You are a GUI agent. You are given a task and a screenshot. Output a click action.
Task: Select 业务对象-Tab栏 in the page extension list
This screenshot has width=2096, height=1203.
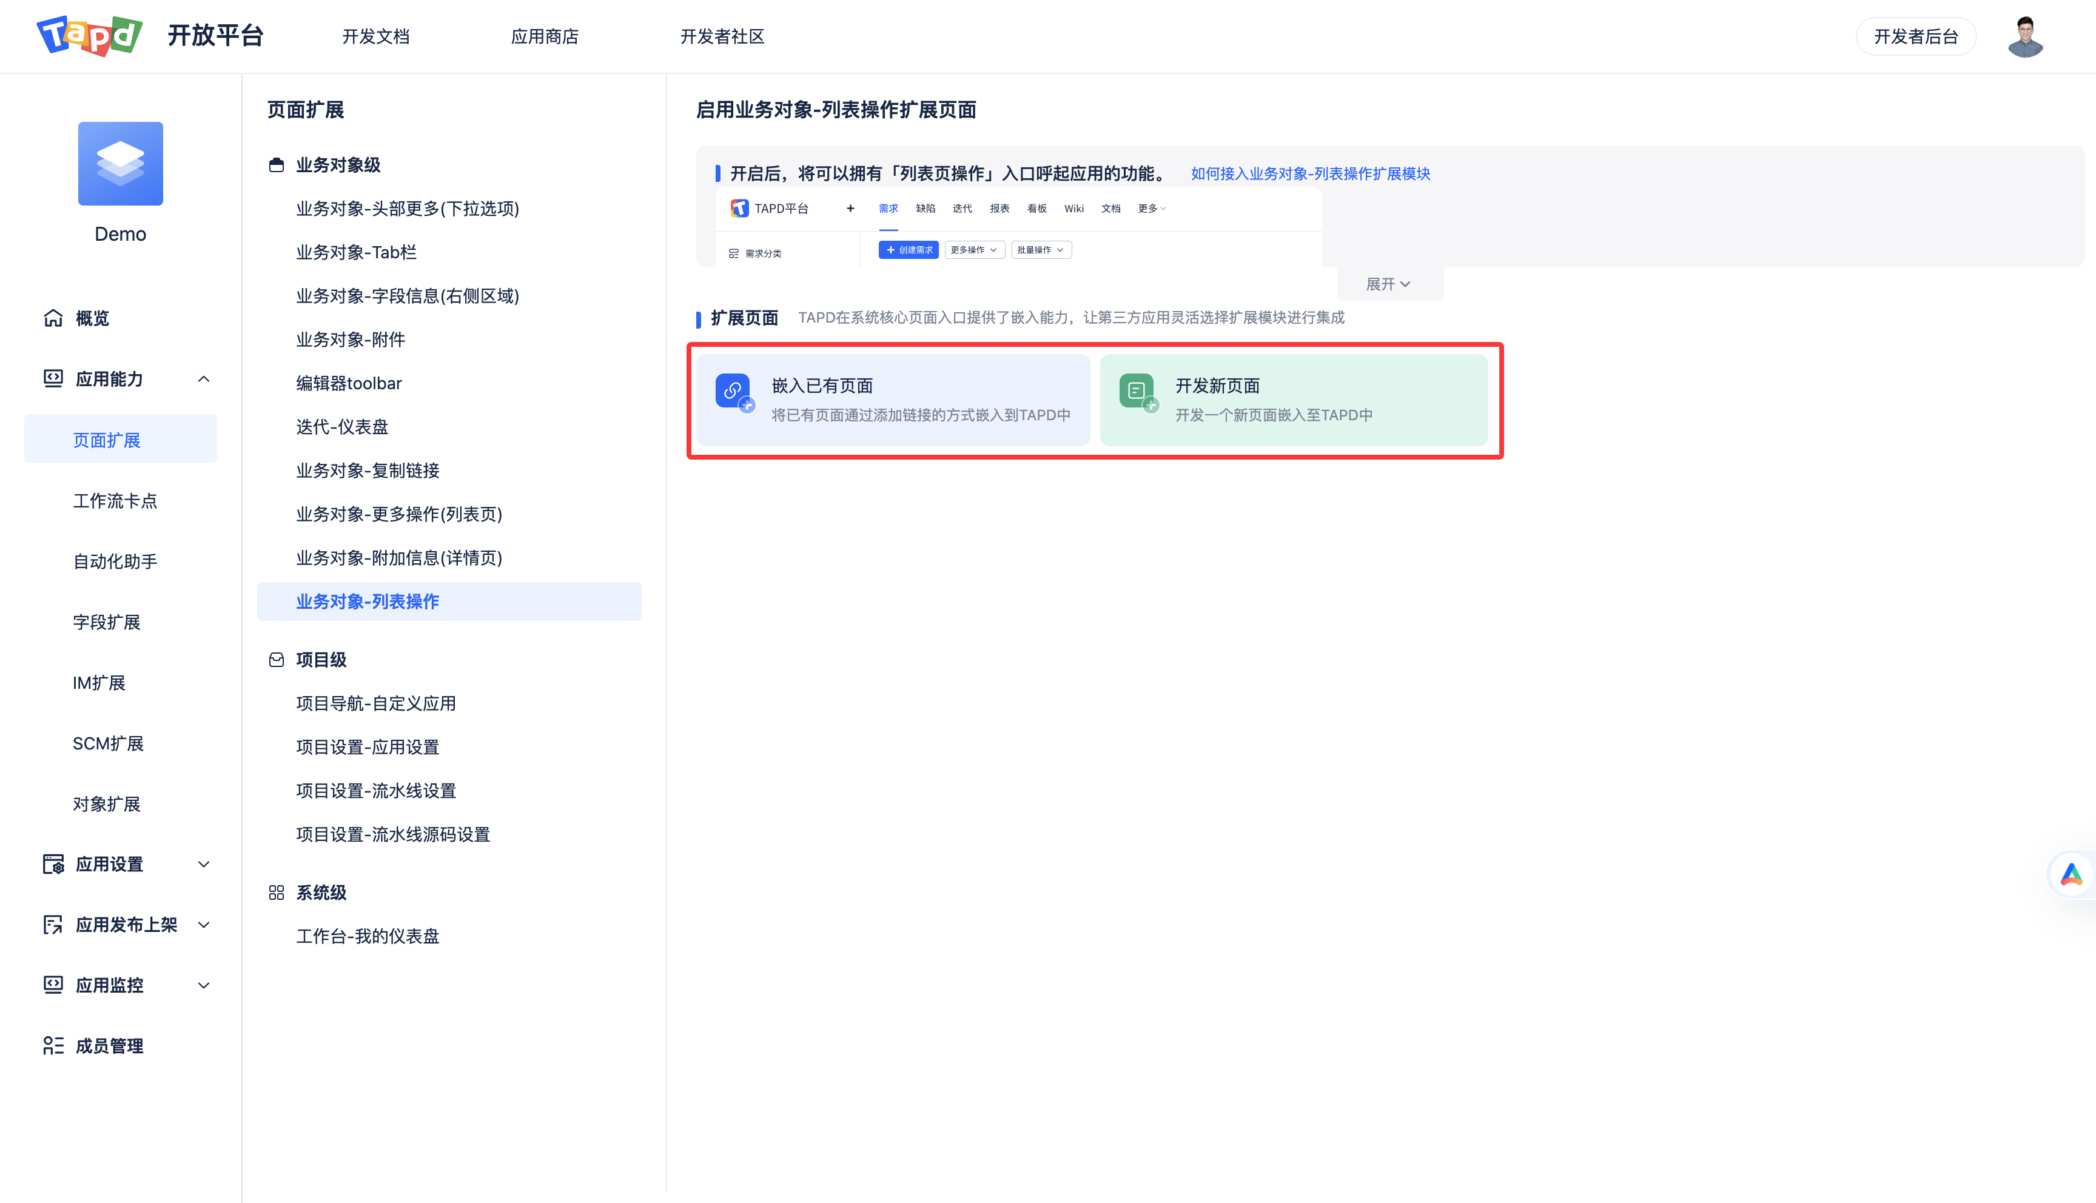[355, 252]
